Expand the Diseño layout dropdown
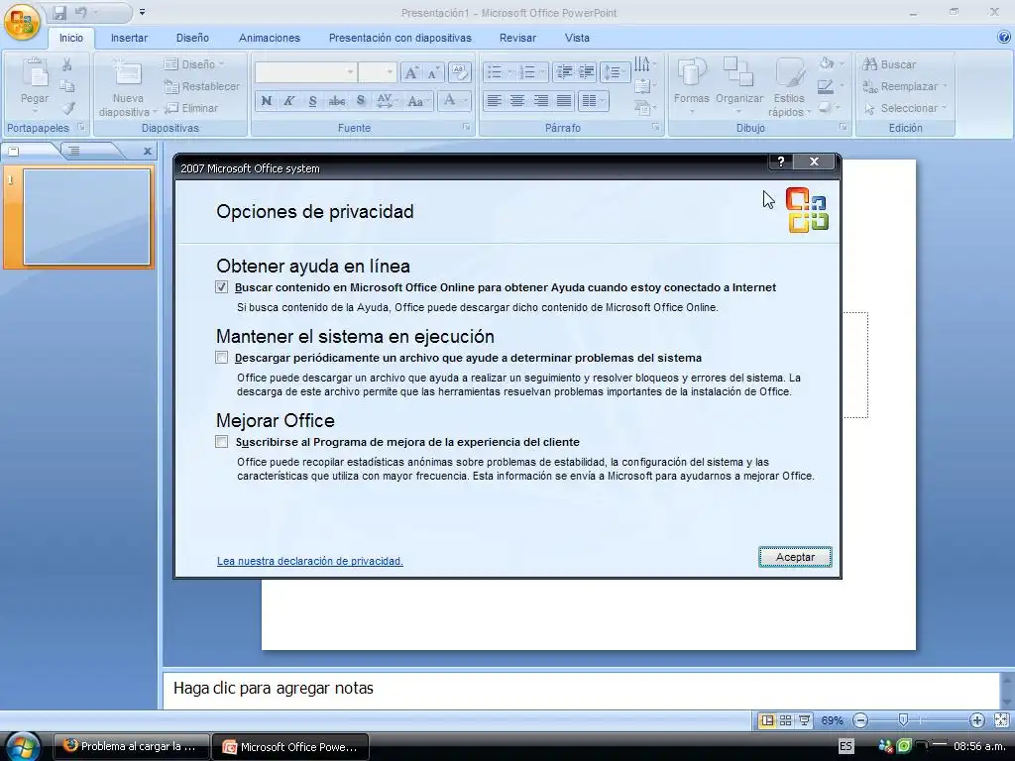 point(194,64)
